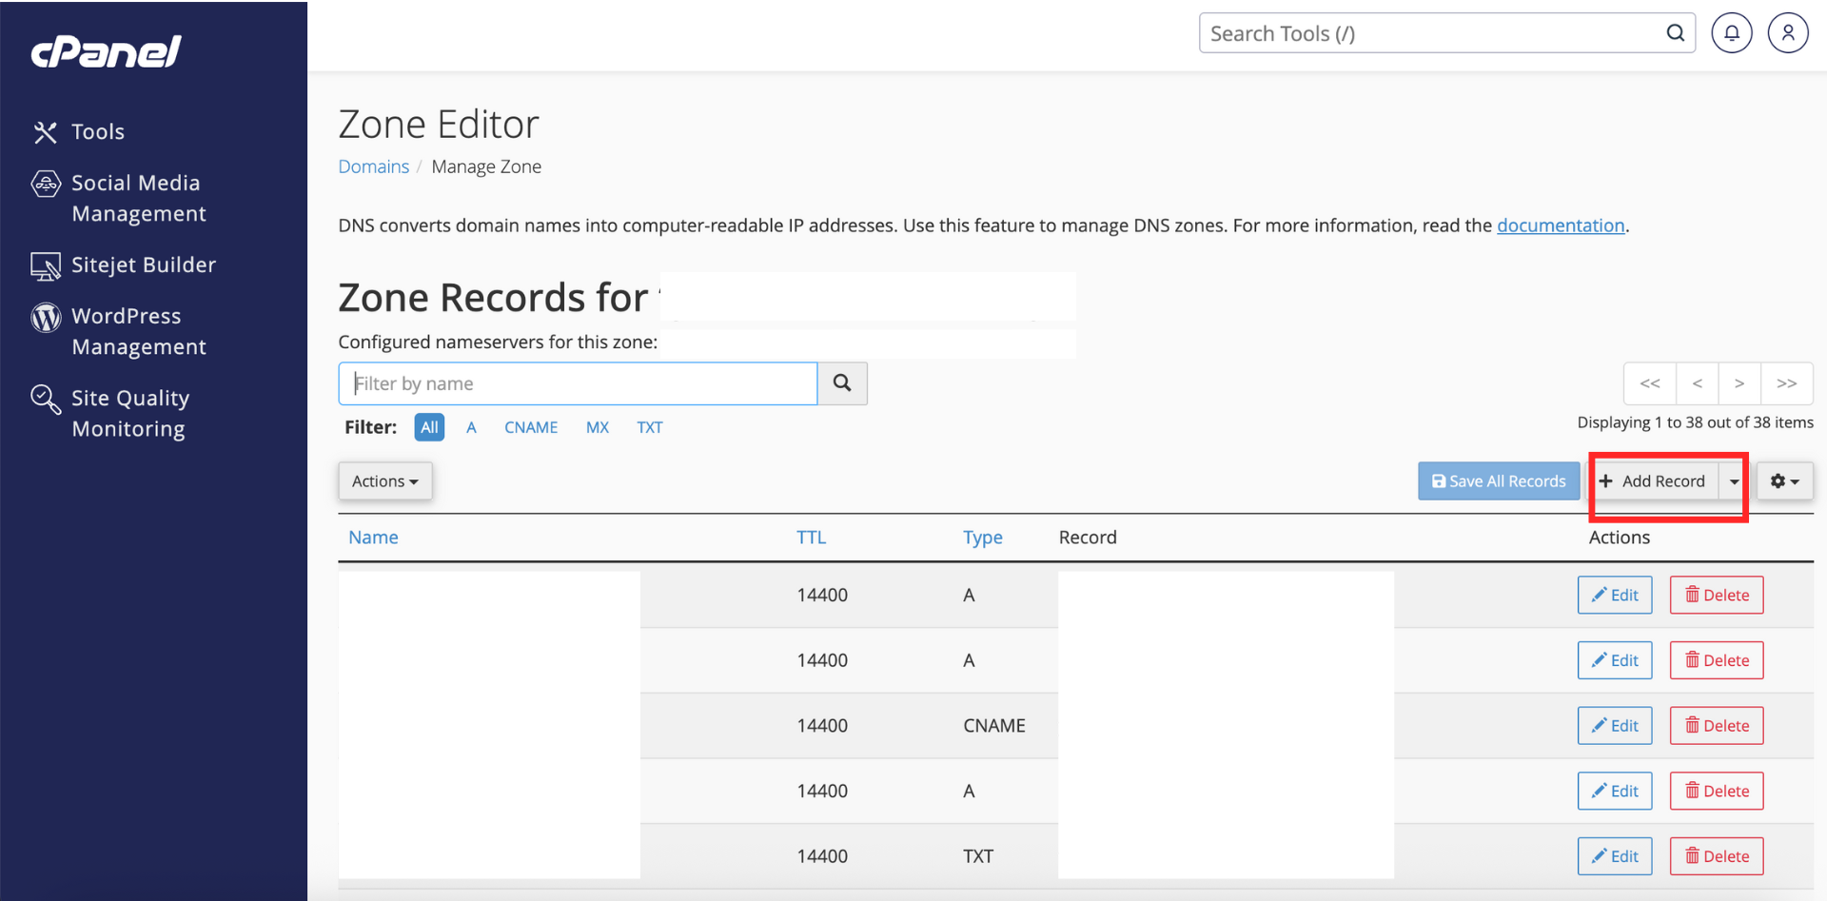The height and width of the screenshot is (901, 1827).
Task: Delete the second A record
Action: tap(1717, 660)
